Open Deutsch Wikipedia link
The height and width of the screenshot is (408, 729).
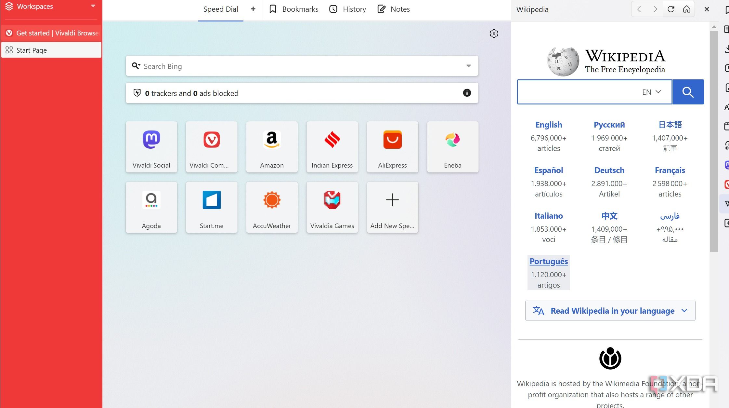609,170
